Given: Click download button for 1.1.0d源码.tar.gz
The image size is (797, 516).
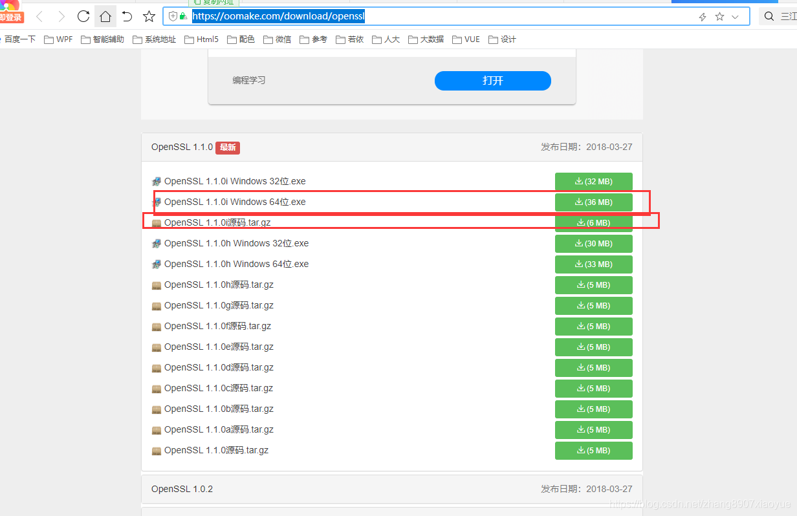Looking at the screenshot, I should pos(594,368).
